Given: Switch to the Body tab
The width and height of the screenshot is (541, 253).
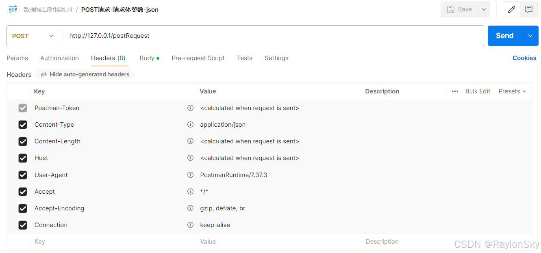Looking at the screenshot, I should coord(147,58).
